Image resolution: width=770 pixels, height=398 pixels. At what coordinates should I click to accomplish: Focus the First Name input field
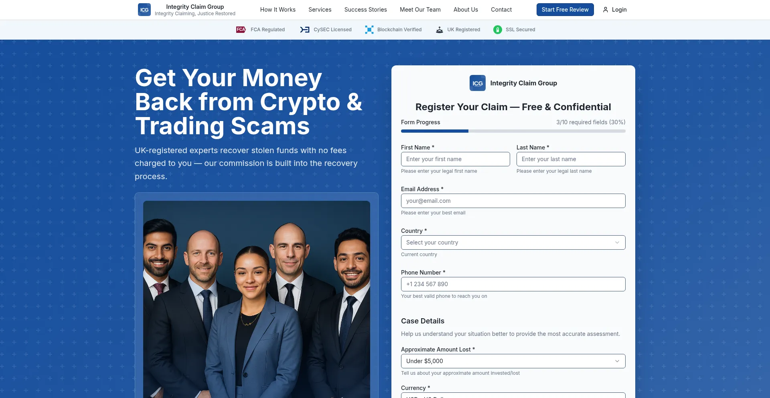pyautogui.click(x=456, y=159)
